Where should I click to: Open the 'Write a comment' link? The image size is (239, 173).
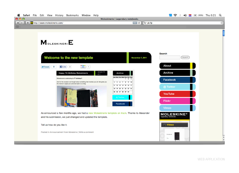click(x=86, y=132)
